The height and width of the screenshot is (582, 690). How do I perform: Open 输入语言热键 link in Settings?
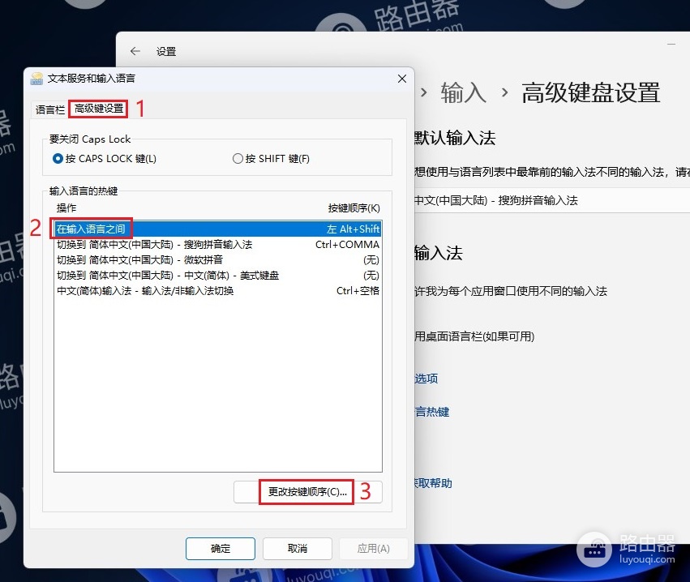click(431, 413)
